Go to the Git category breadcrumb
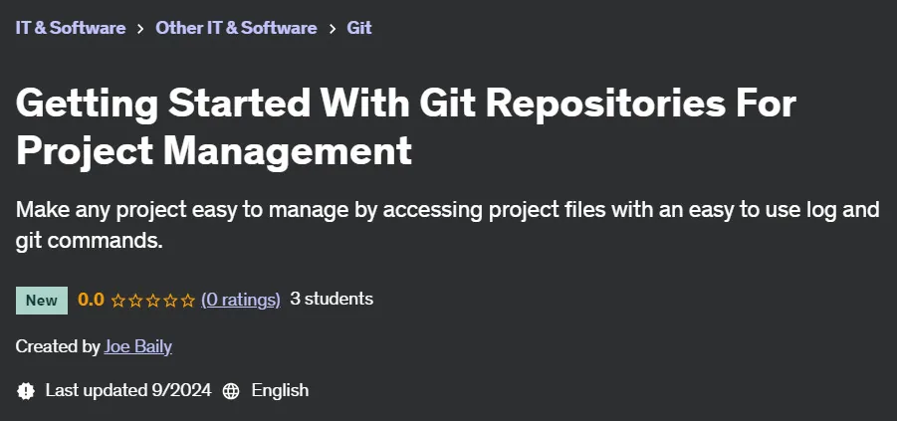 coord(359,28)
